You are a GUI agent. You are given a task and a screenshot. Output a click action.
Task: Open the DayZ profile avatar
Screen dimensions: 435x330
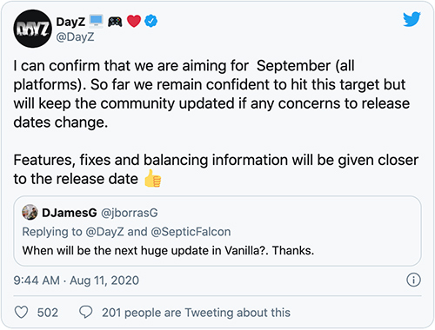click(x=32, y=29)
